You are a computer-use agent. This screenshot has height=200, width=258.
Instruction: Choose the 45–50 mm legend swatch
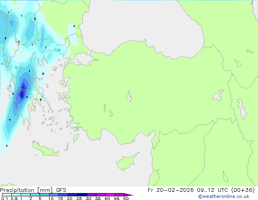(120, 195)
